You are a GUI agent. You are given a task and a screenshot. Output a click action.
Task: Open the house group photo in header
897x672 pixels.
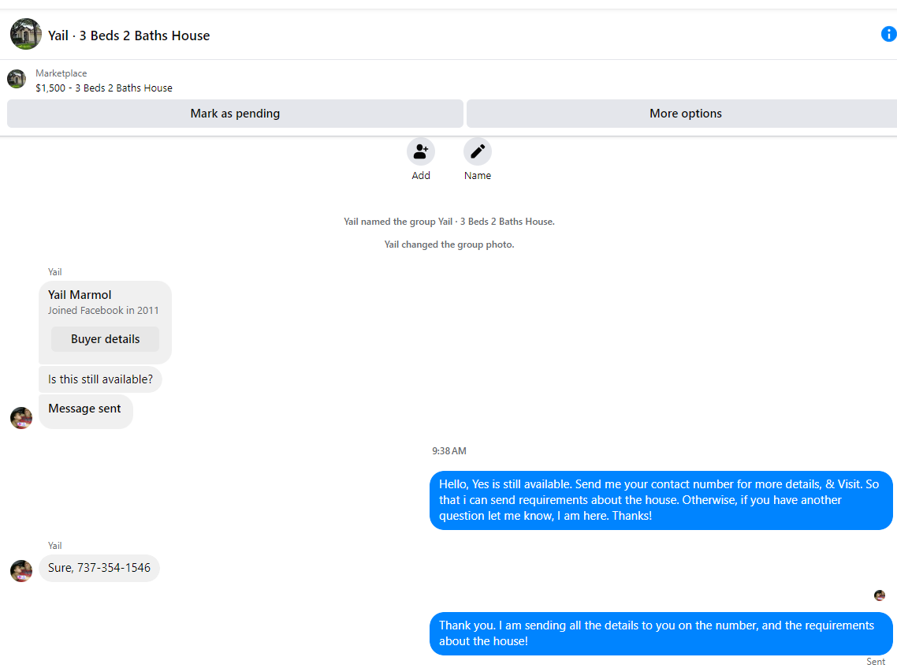(x=26, y=35)
